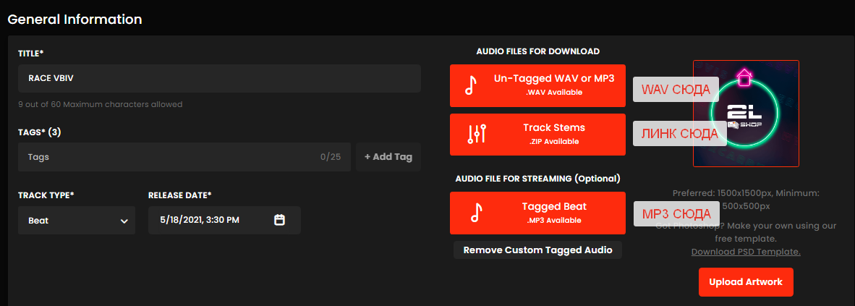Expand the Track Type dropdown showing Beat

pos(77,221)
